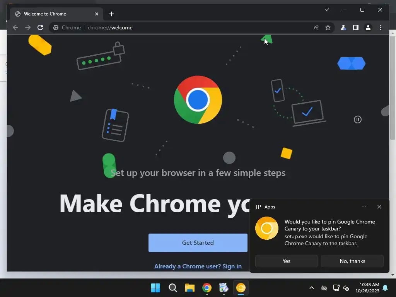The height and width of the screenshot is (297, 396).
Task: Open the share this page icon
Action: pyautogui.click(x=316, y=27)
